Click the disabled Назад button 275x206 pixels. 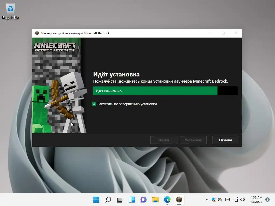[x=164, y=140]
